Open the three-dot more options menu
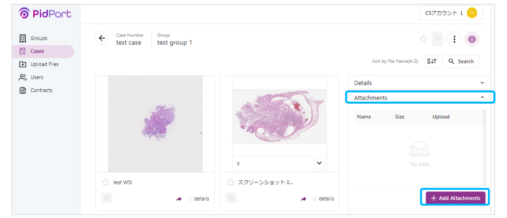 [x=454, y=39]
